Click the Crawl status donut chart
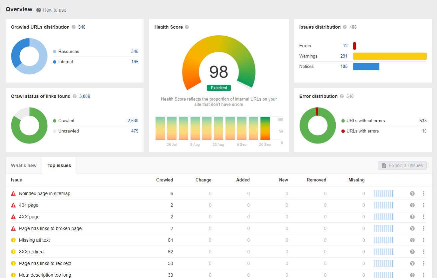This screenshot has width=437, height=278. click(x=29, y=126)
